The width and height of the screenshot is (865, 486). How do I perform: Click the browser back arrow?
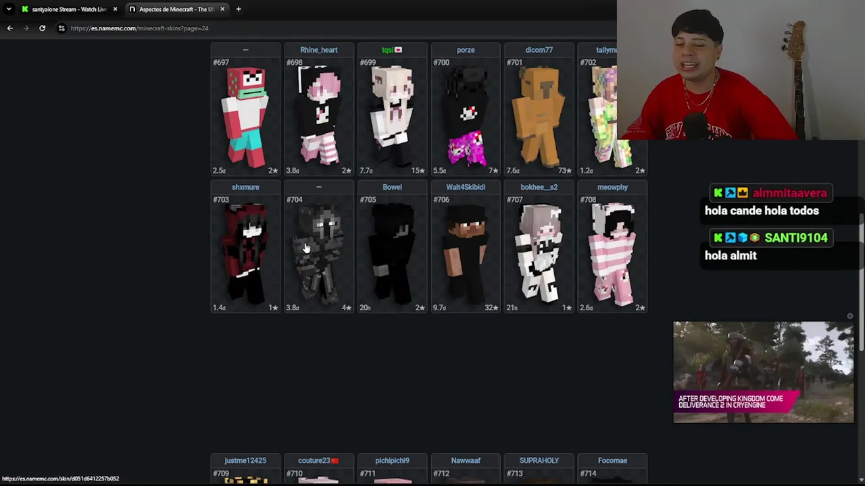point(9,28)
